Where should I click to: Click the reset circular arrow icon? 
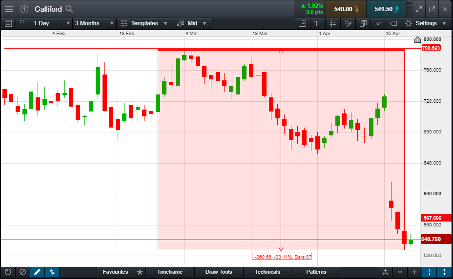(x=8, y=272)
